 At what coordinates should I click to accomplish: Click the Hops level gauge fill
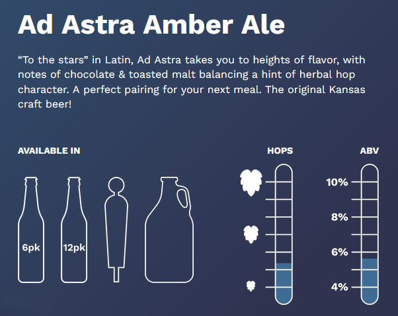[x=284, y=283]
